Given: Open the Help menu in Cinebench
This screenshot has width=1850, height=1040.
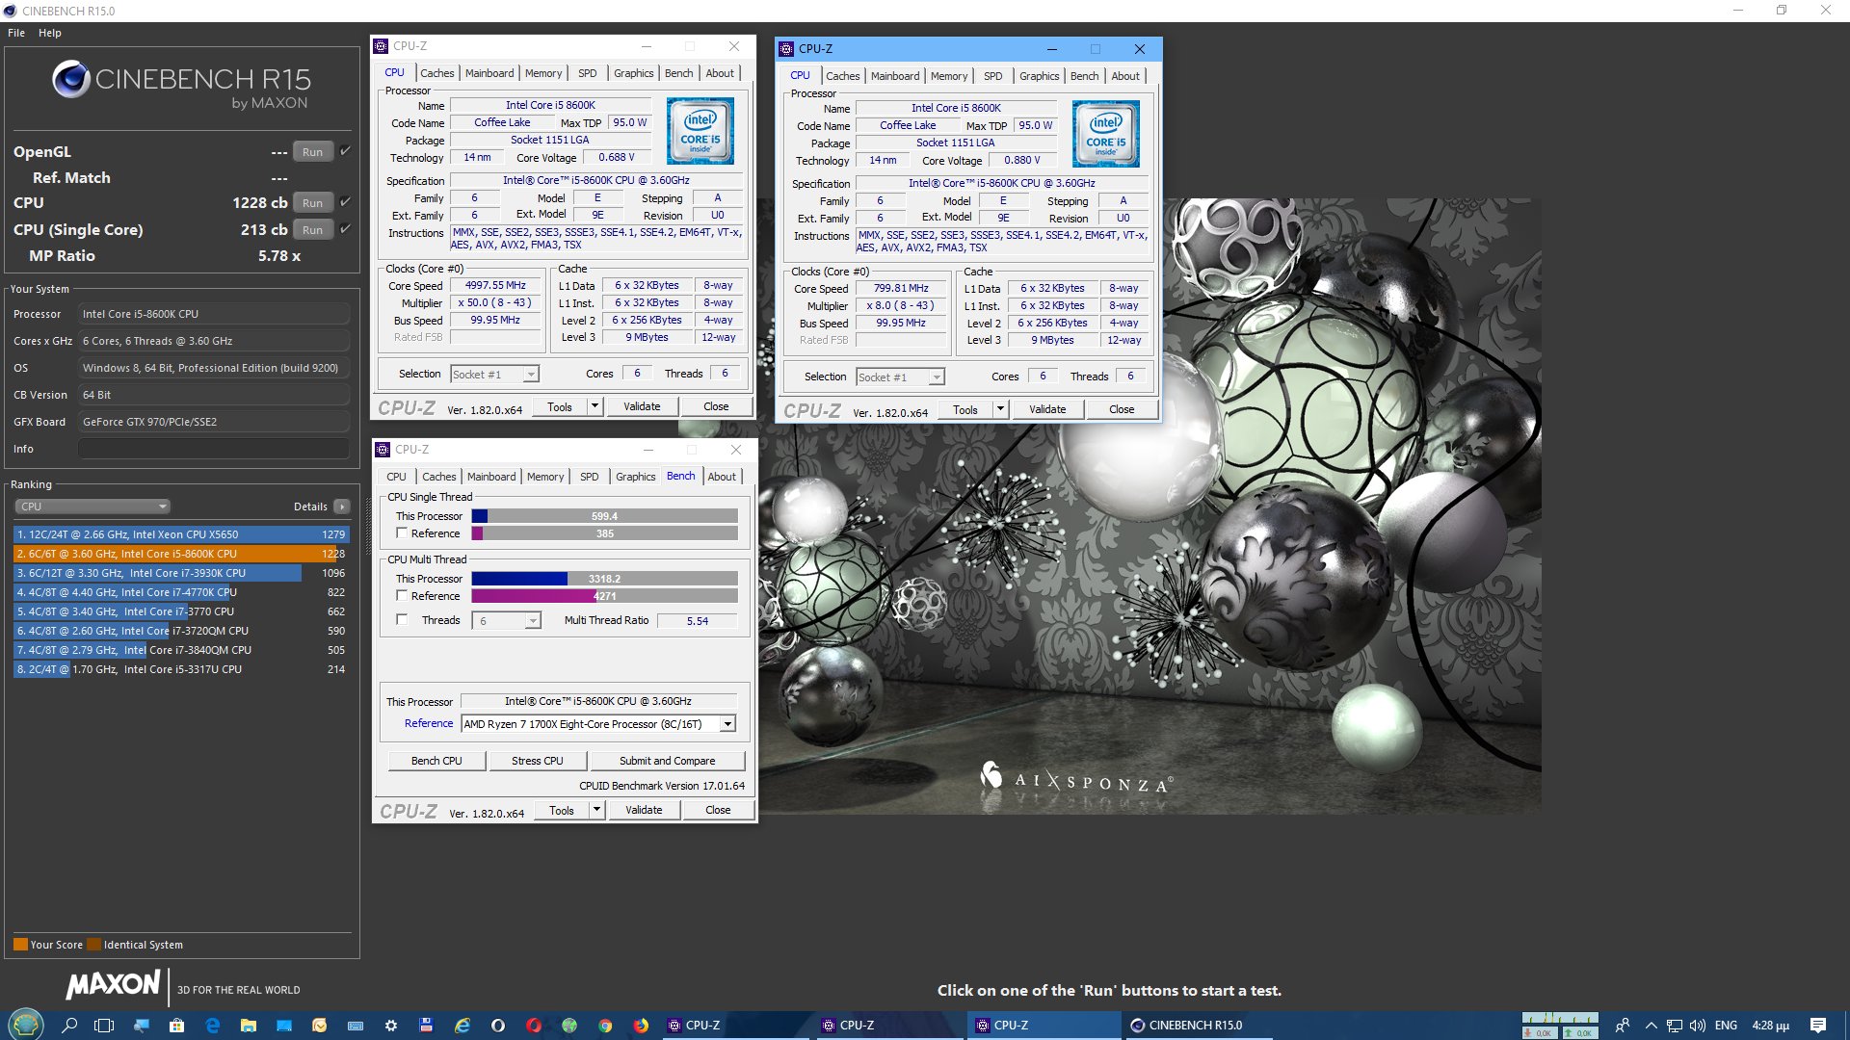Looking at the screenshot, I should [x=50, y=33].
